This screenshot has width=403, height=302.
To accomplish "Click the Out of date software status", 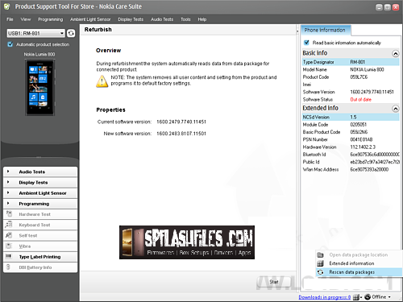I will 360,100.
